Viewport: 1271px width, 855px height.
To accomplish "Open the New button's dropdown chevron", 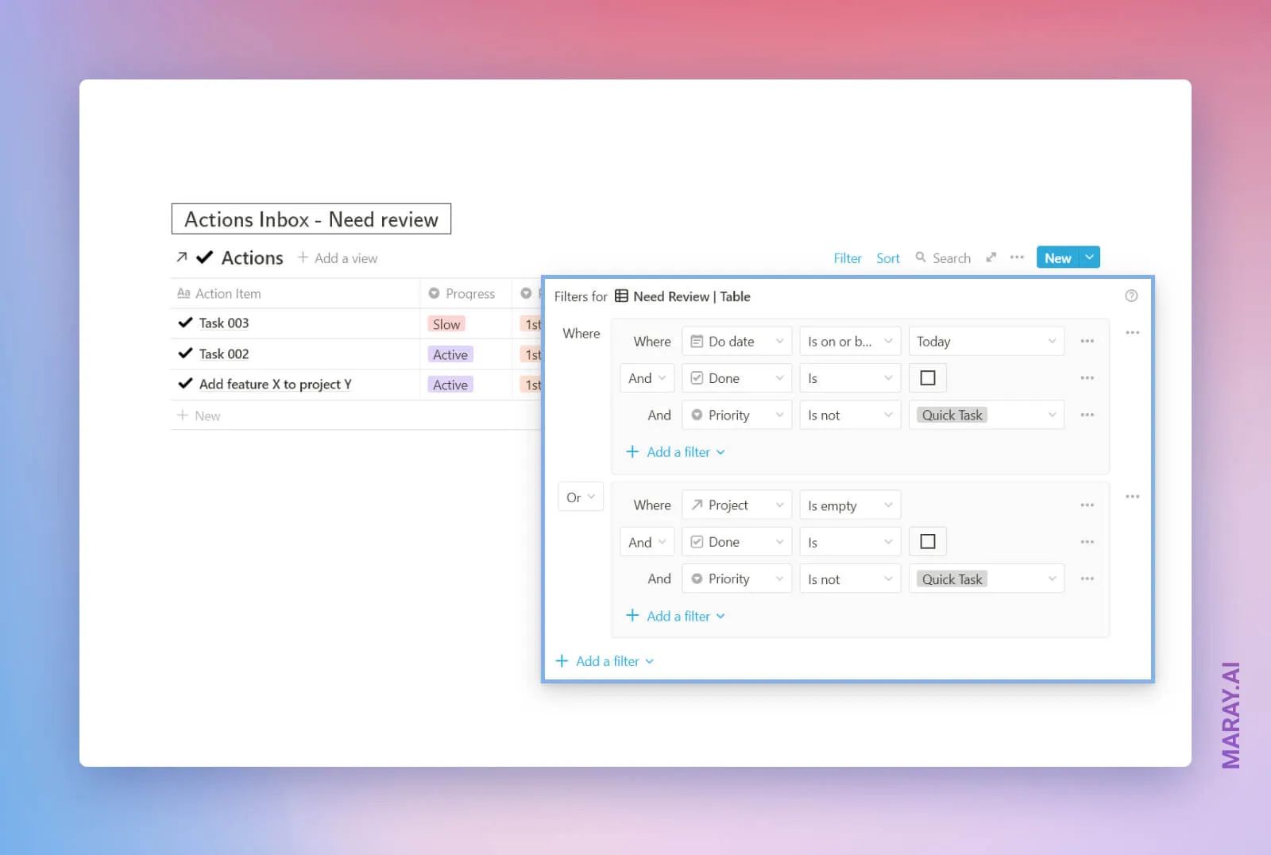I will pyautogui.click(x=1089, y=257).
